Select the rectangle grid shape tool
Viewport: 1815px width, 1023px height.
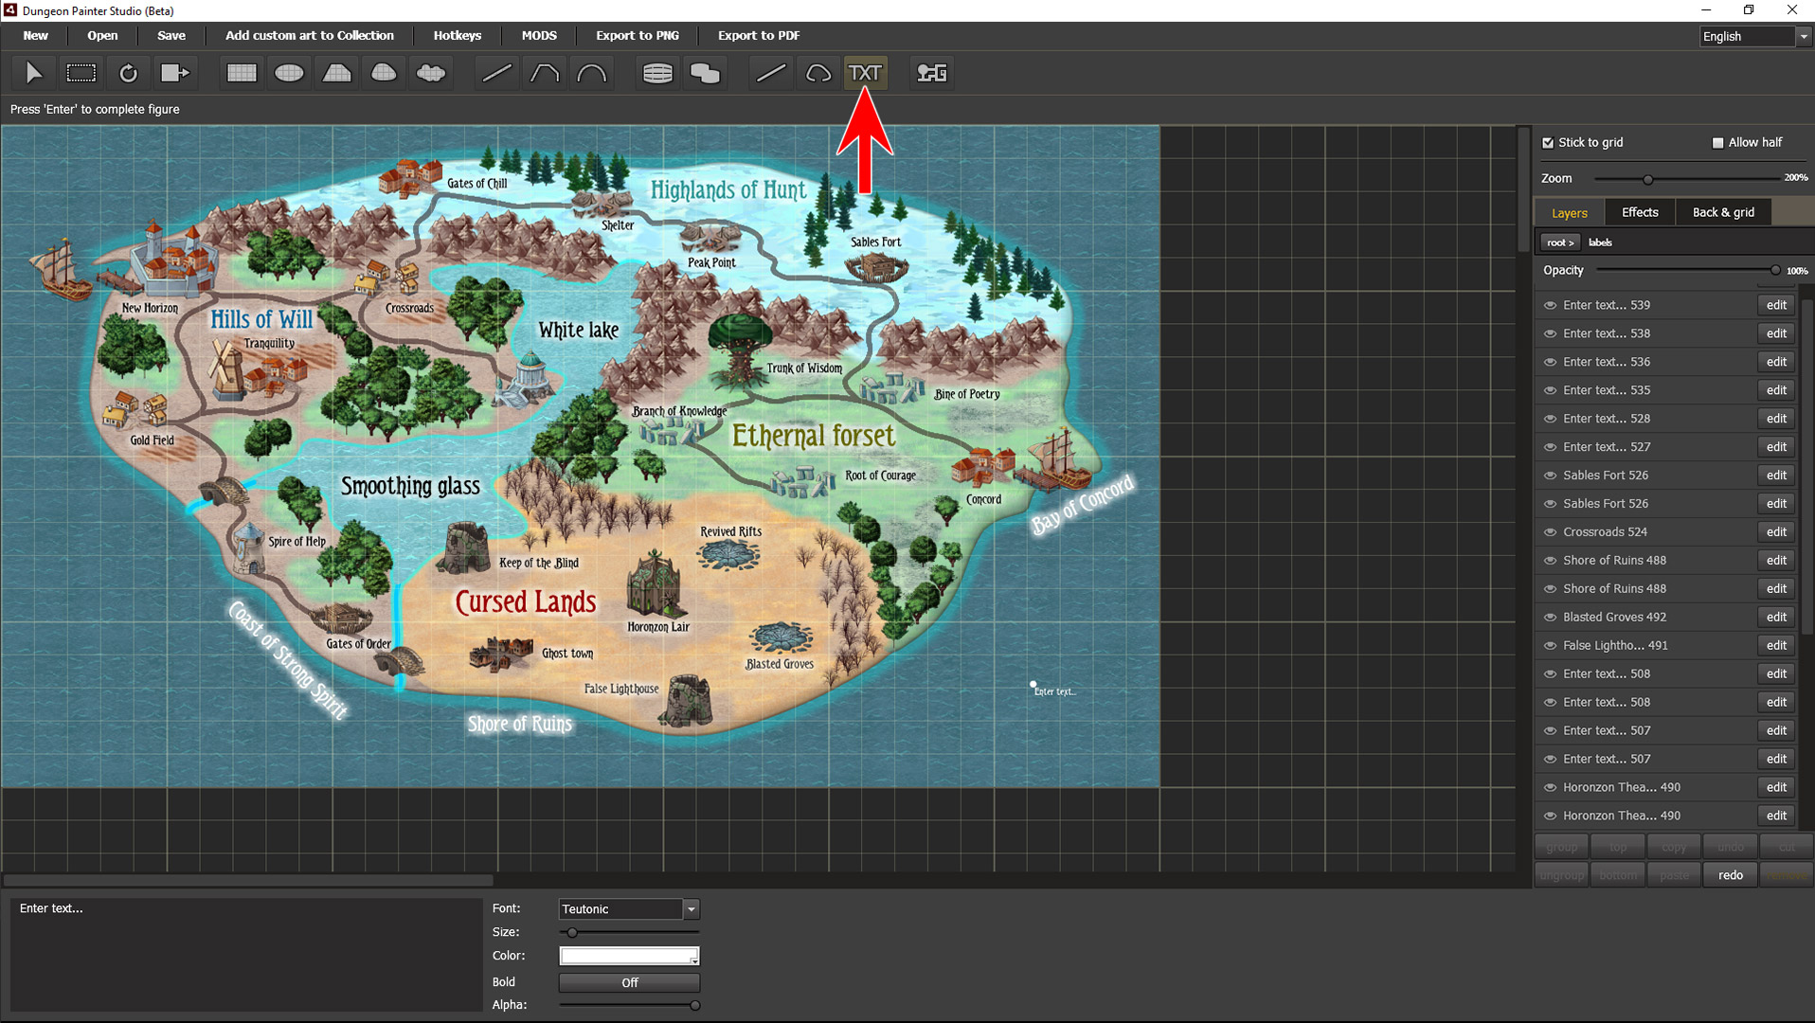click(x=242, y=73)
